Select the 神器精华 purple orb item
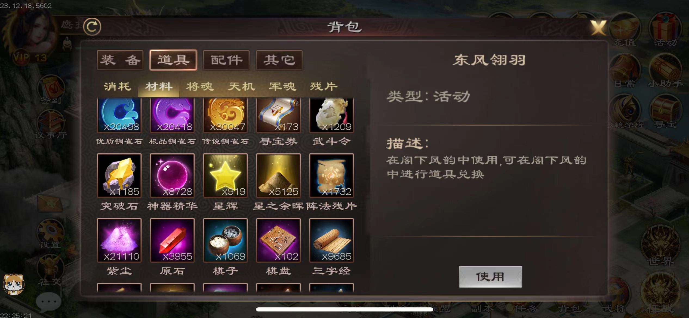This screenshot has width=689, height=318. [172, 175]
